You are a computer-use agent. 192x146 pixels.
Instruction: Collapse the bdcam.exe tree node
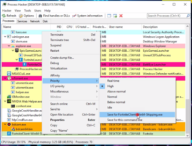point(5,124)
